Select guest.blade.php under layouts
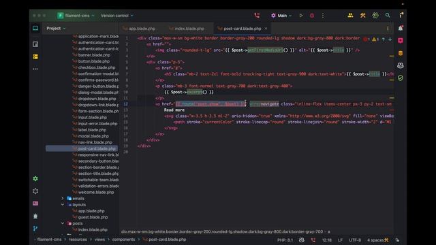Image resolution: width=436 pixels, height=245 pixels. click(x=93, y=217)
